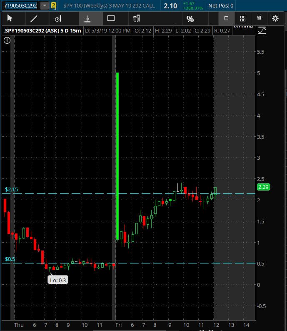Open the flask studies icon
Image resolution: width=287 pixels, height=331 pixels.
click(137, 19)
